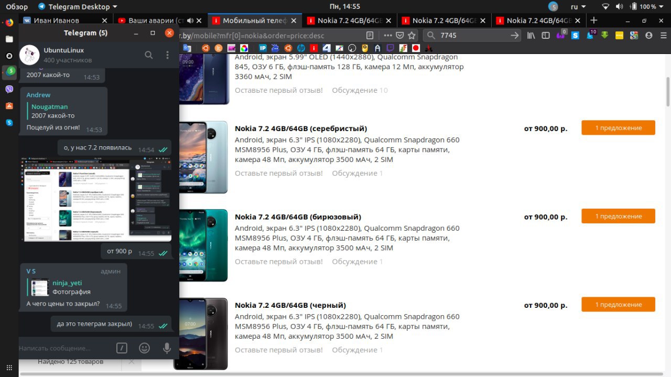Click the Skype extension toolbar icon
The height and width of the screenshot is (377, 671).
pyautogui.click(x=575, y=36)
